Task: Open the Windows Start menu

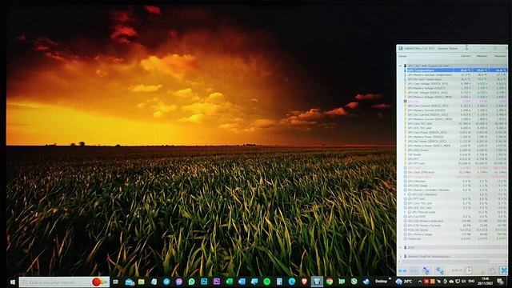Action: click(x=13, y=282)
